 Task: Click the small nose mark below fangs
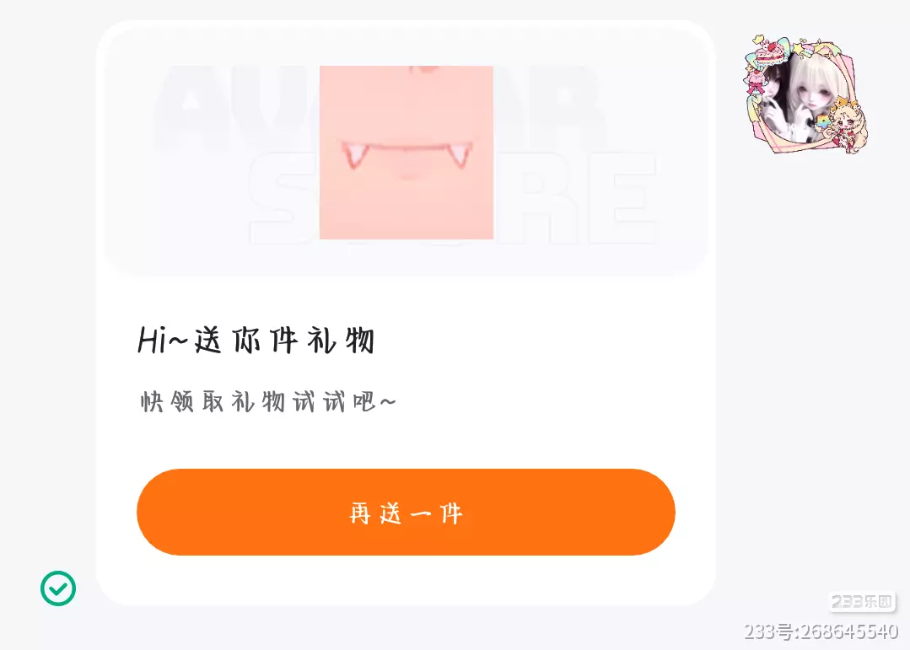pos(411,175)
